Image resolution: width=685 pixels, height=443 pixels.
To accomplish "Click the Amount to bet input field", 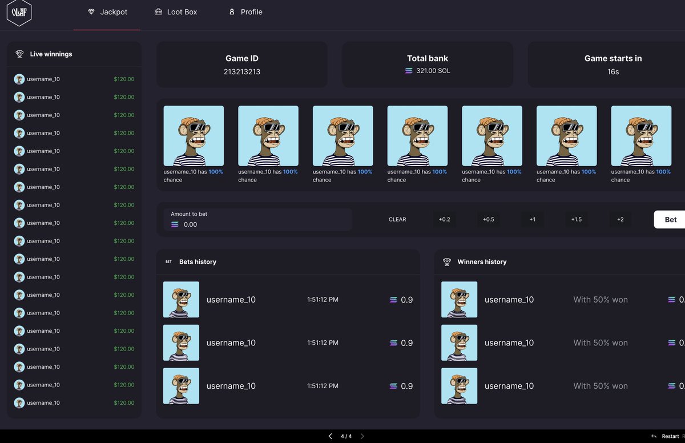I will pos(257,219).
